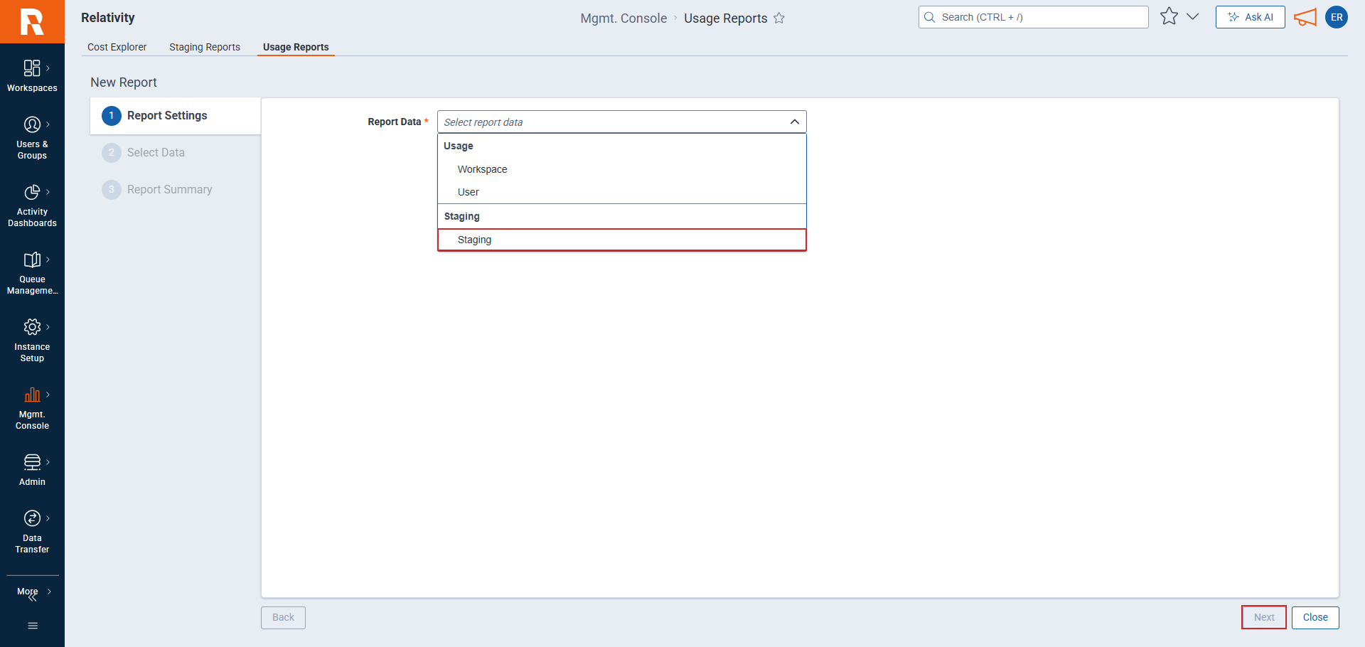
Task: Expand the Admin chevron
Action: pyautogui.click(x=48, y=462)
